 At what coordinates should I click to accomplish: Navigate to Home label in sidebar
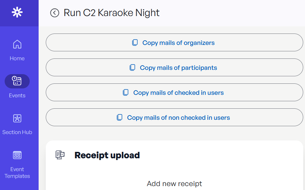(17, 58)
